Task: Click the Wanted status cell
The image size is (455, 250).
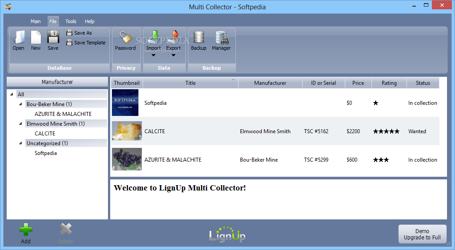Action: (417, 131)
